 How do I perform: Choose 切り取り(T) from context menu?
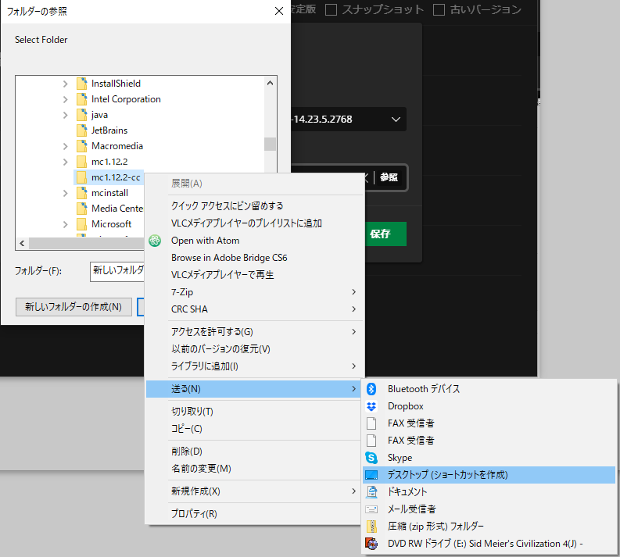pos(255,411)
